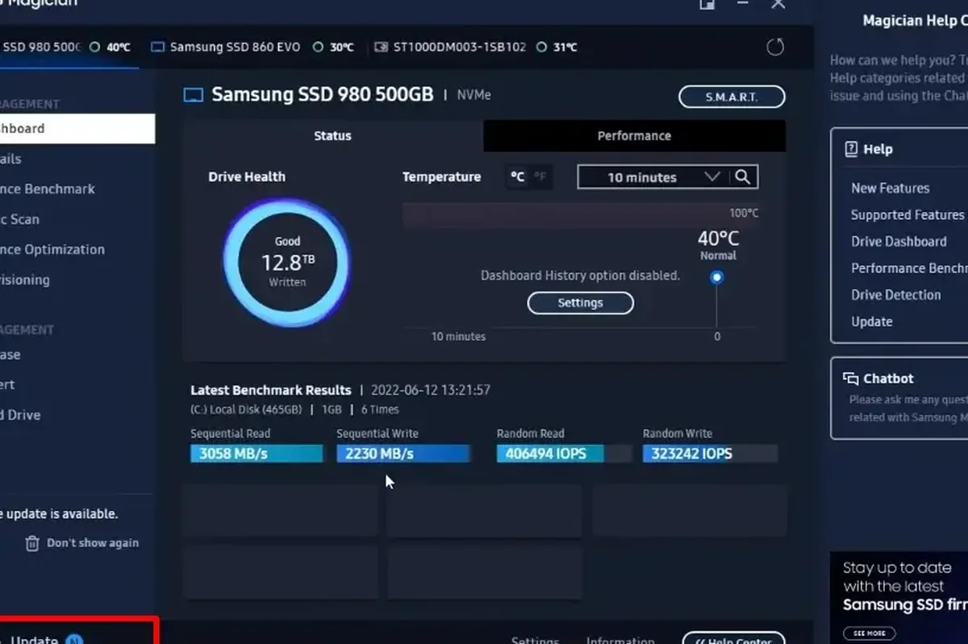Switch to the Status tab
Viewport: 968px width, 644px height.
coord(332,135)
